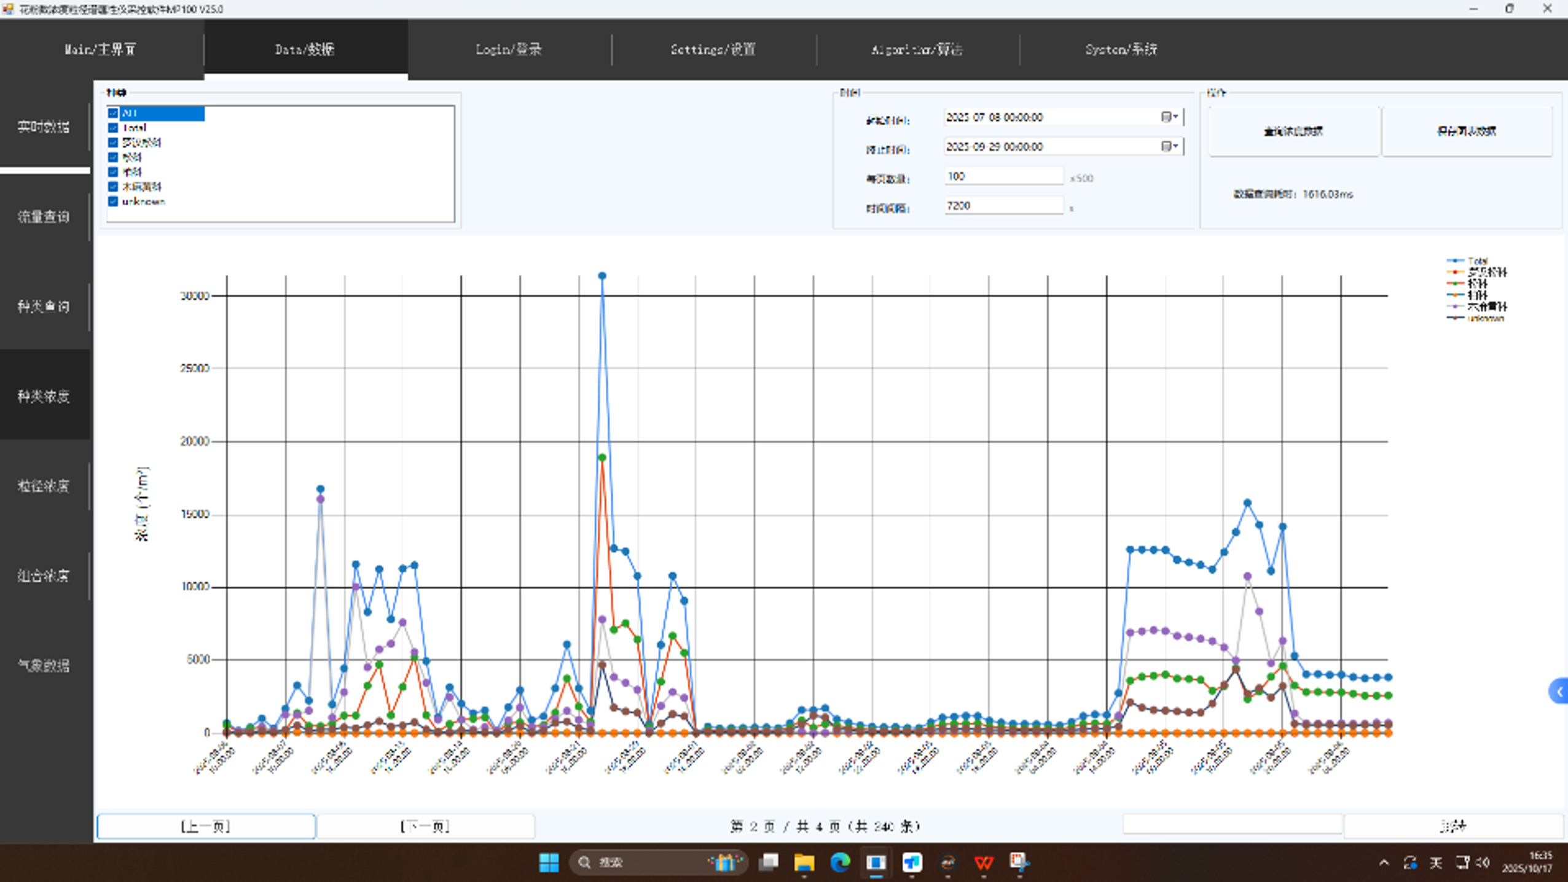Viewport: 1568px width, 882px height.
Task: Open WPS Office icon in taskbar
Action: pos(984,862)
